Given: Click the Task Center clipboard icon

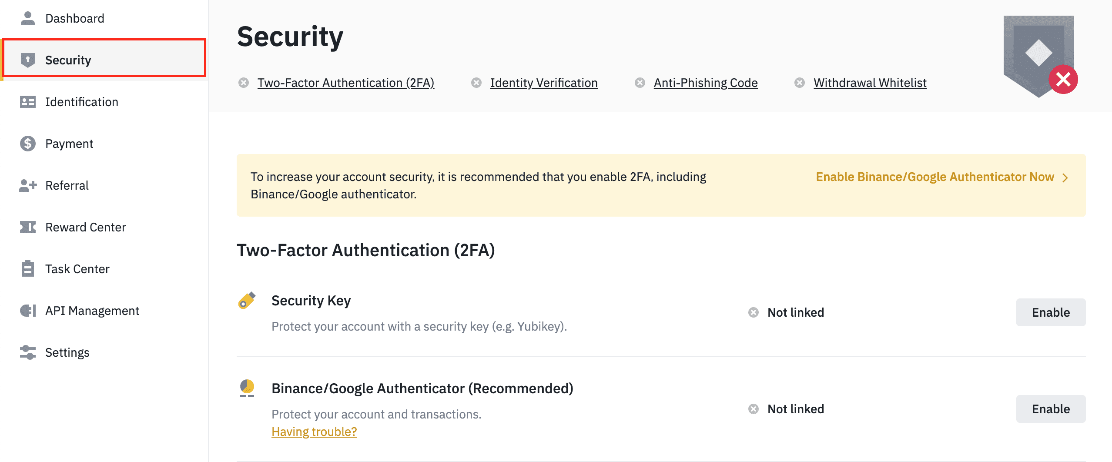Looking at the screenshot, I should click(28, 269).
